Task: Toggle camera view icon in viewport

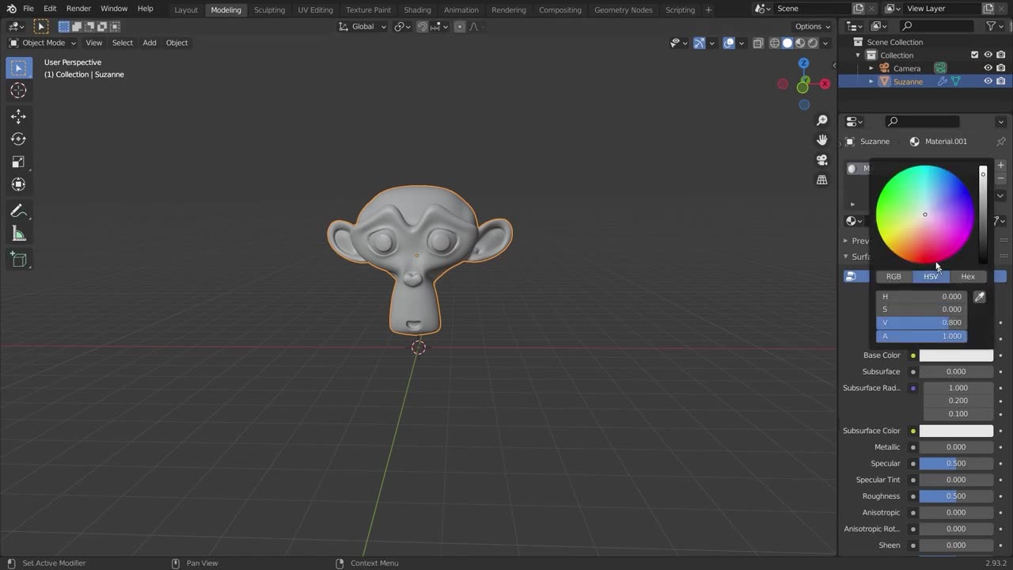Action: 822,160
